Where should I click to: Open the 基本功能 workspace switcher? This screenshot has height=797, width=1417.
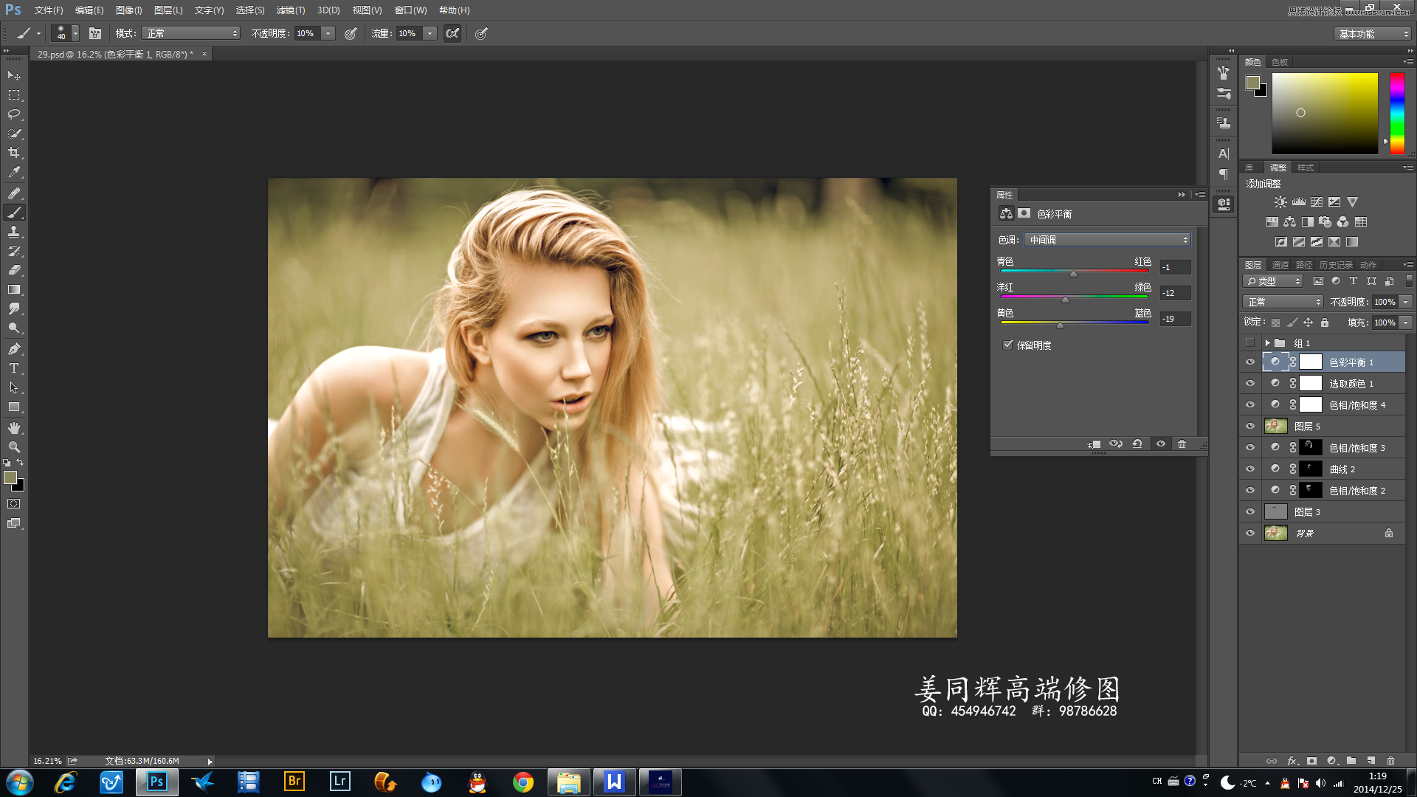click(1373, 34)
